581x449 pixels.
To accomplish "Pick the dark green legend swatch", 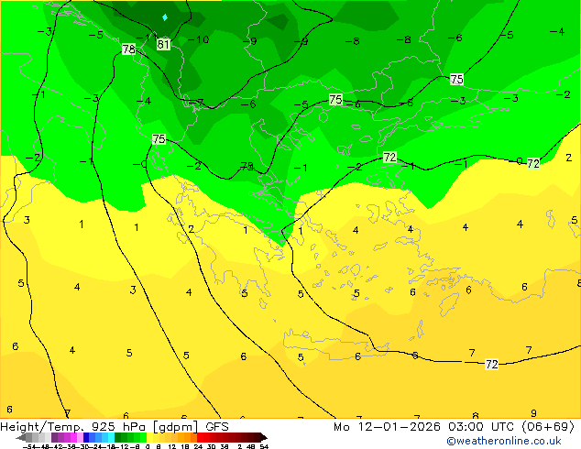I will pos(117,437).
